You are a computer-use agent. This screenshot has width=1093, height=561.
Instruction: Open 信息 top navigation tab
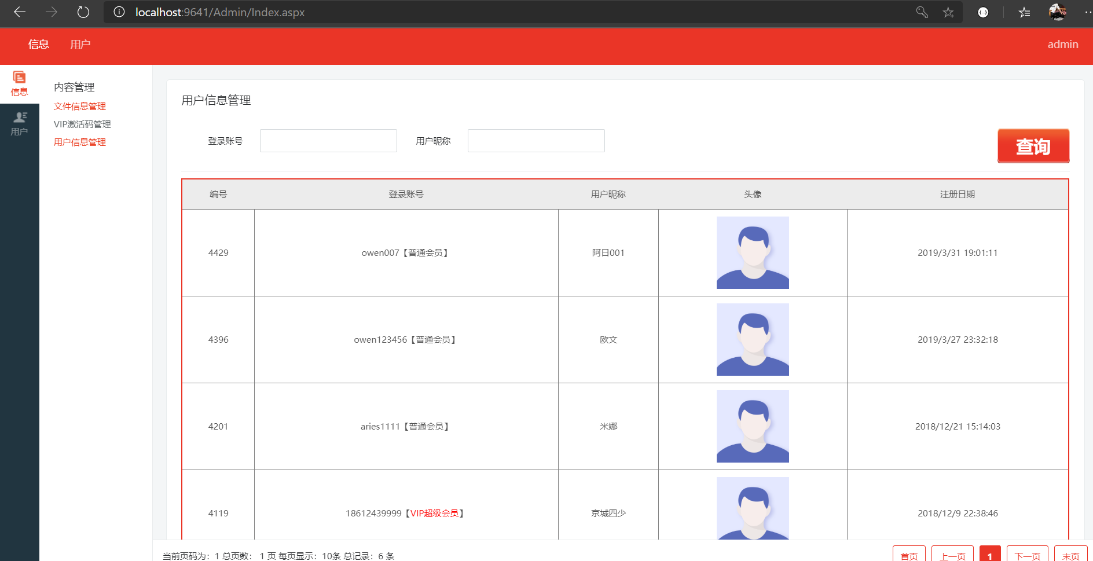[39, 45]
